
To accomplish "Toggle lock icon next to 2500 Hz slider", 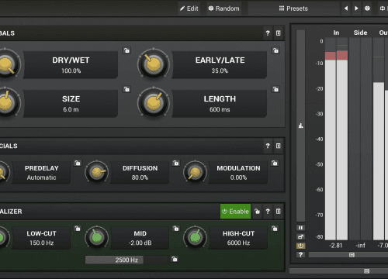I will click(175, 259).
